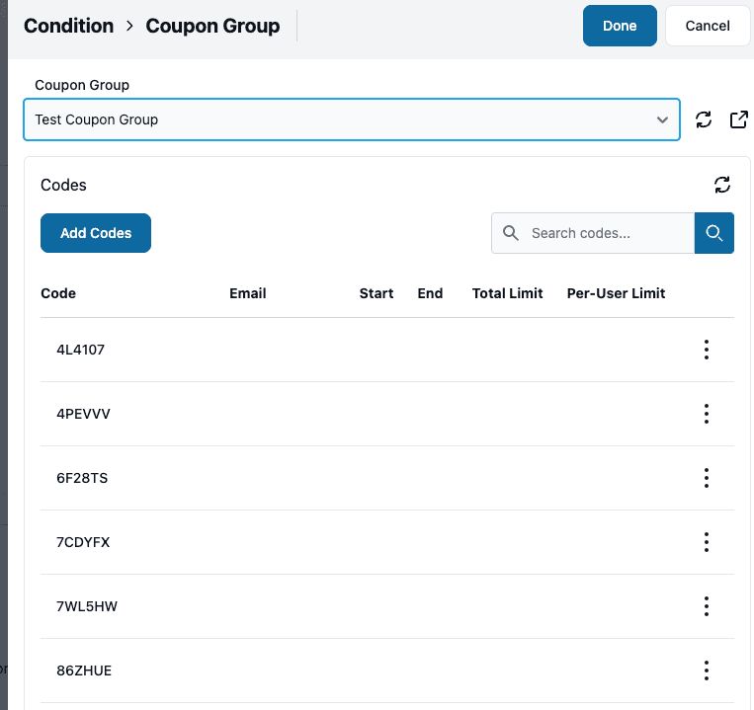
Task: Click the Code column header
Action: [58, 293]
